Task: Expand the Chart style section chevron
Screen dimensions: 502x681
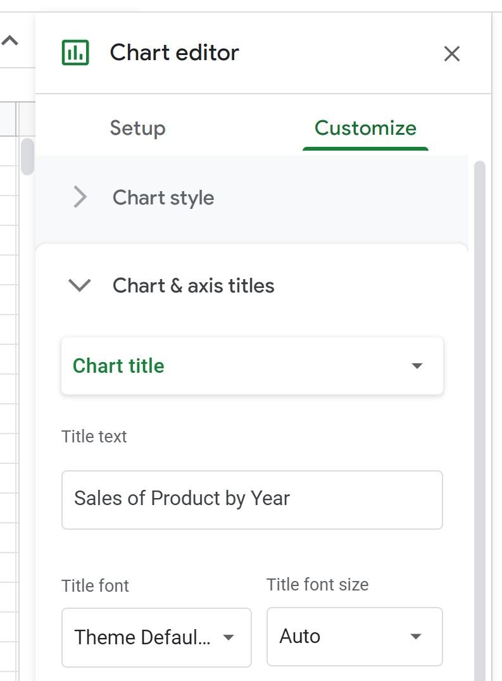Action: [x=80, y=197]
